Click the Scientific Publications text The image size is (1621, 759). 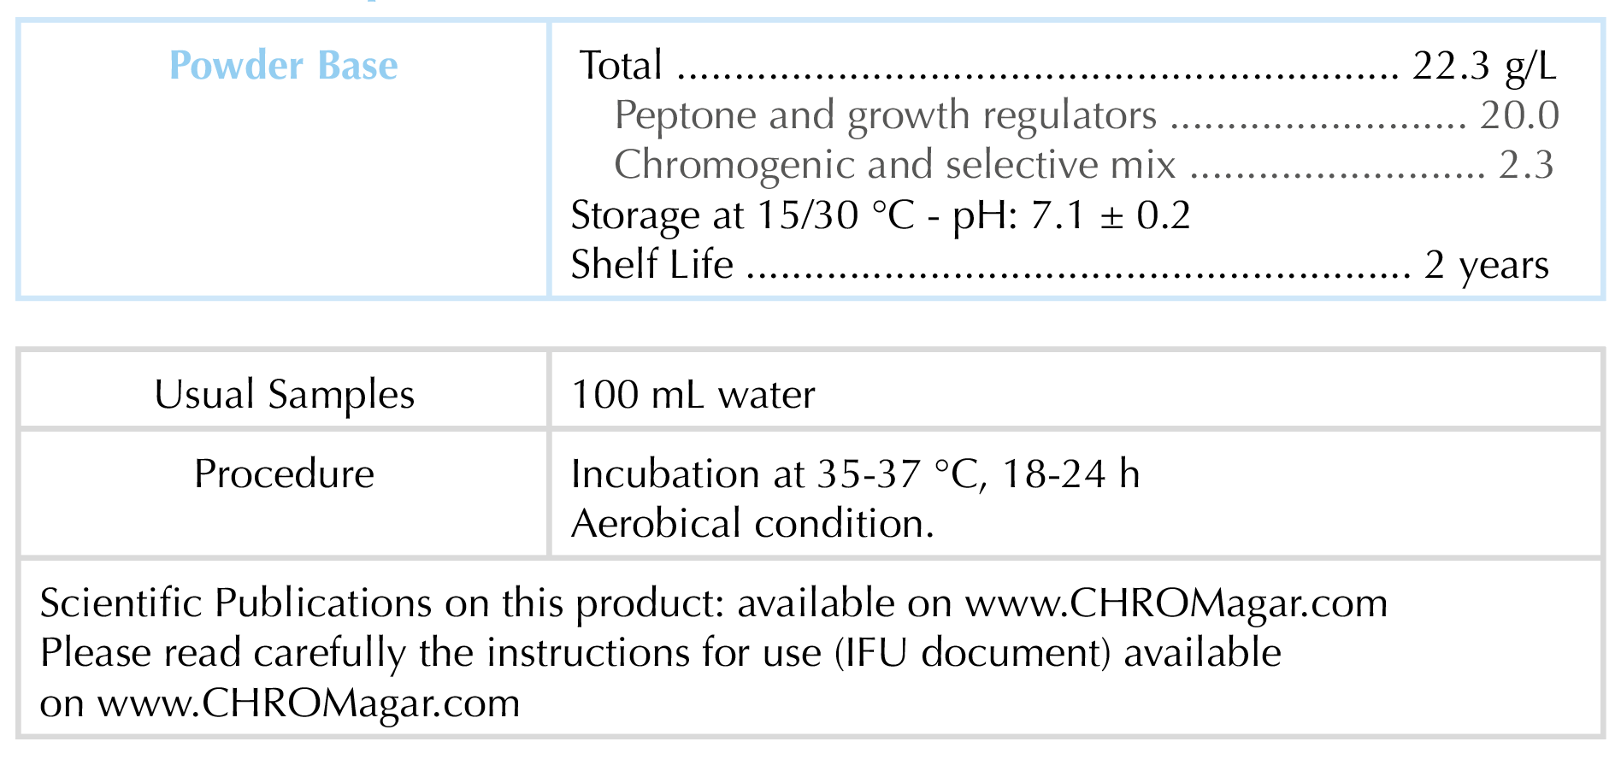(236, 603)
